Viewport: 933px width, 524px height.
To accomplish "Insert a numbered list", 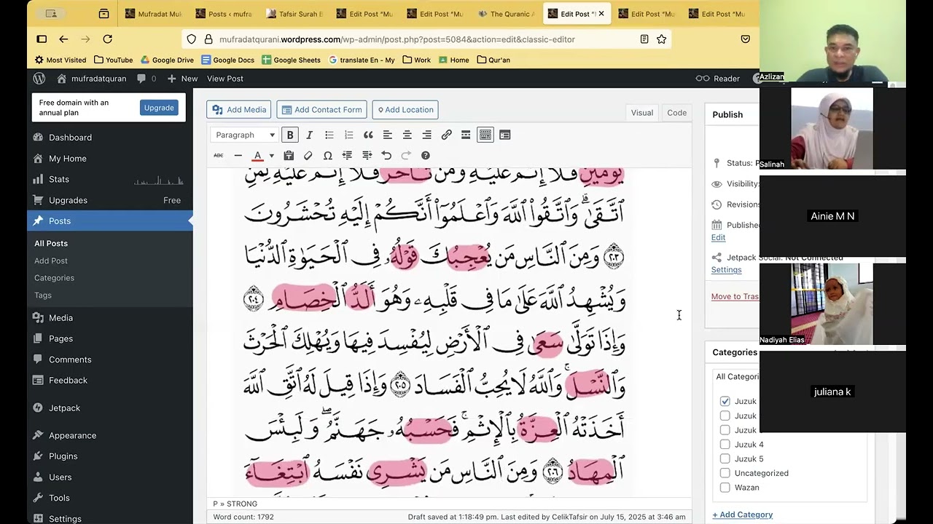I will (348, 135).
